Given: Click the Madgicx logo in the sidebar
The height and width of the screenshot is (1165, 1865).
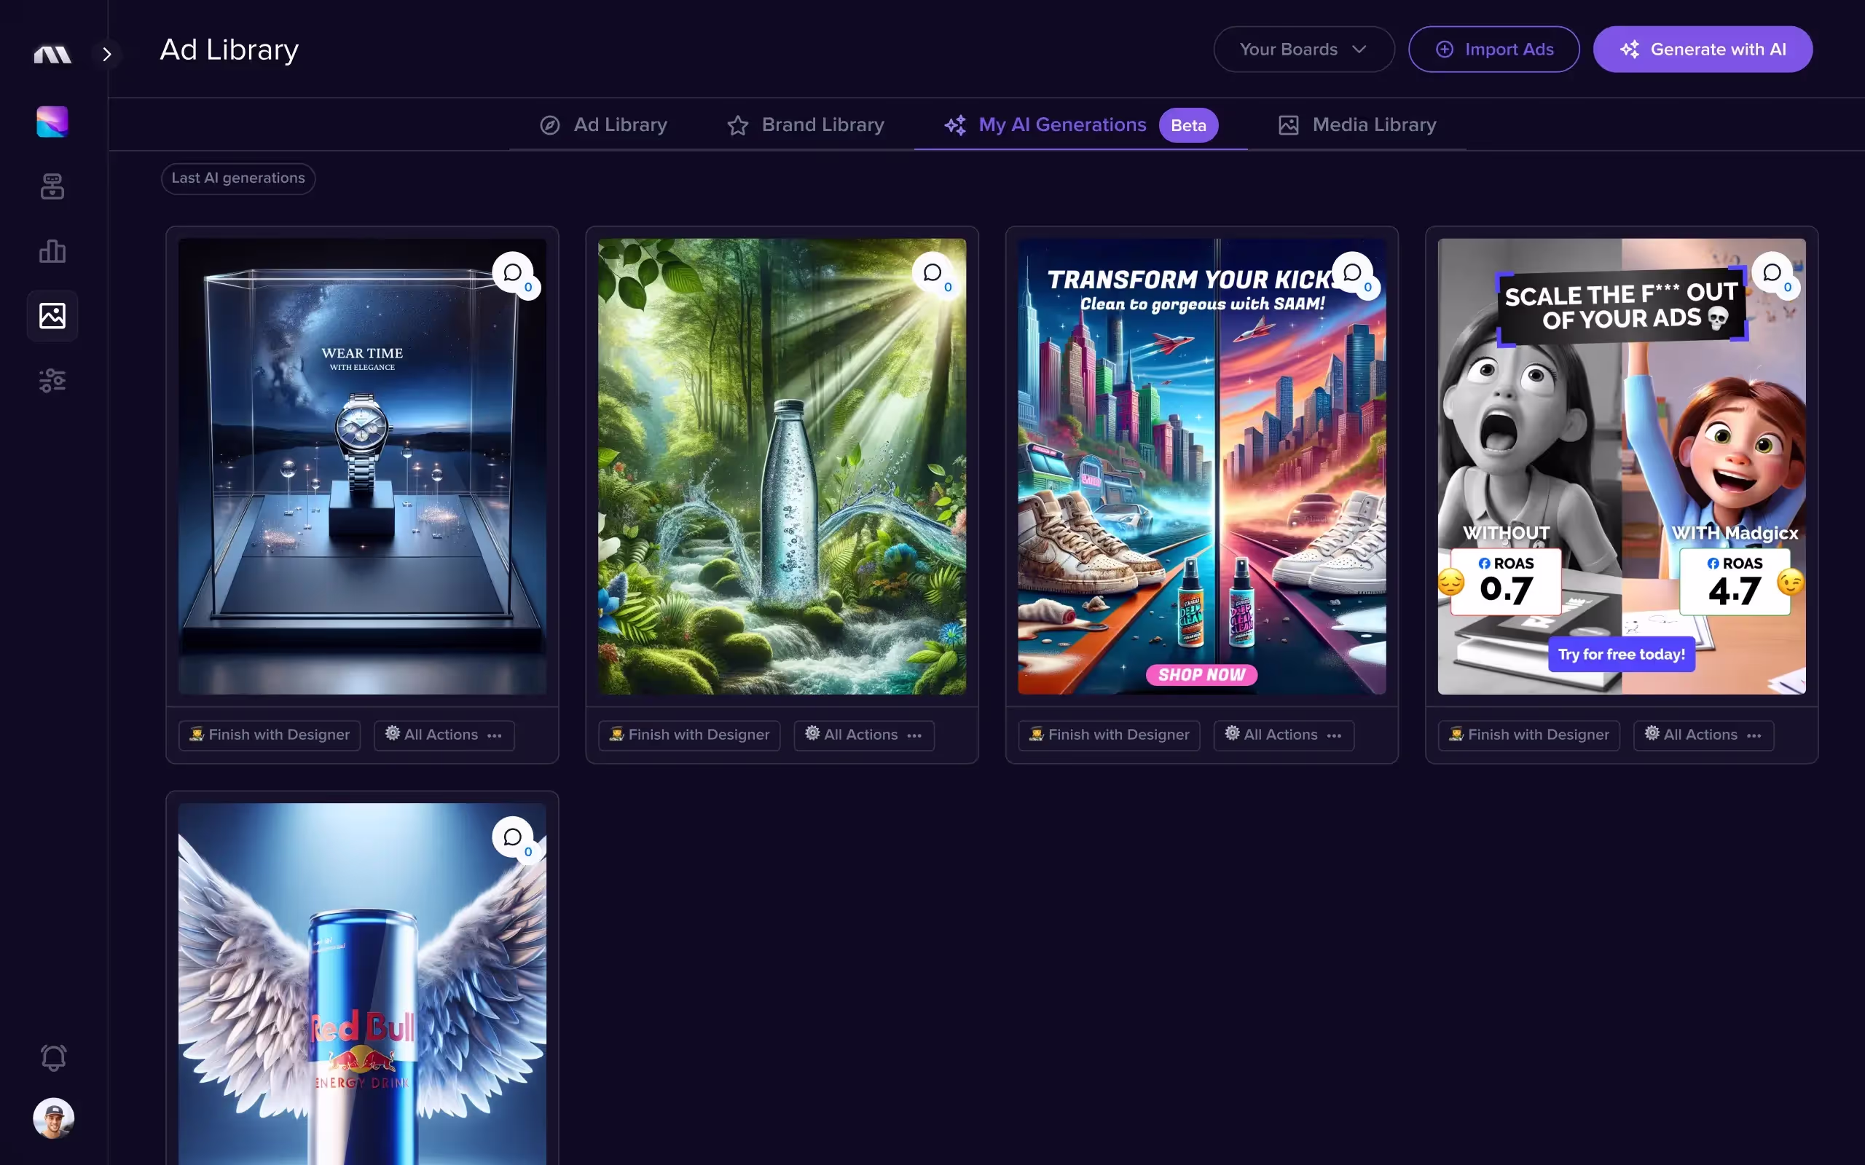Looking at the screenshot, I should click(52, 54).
